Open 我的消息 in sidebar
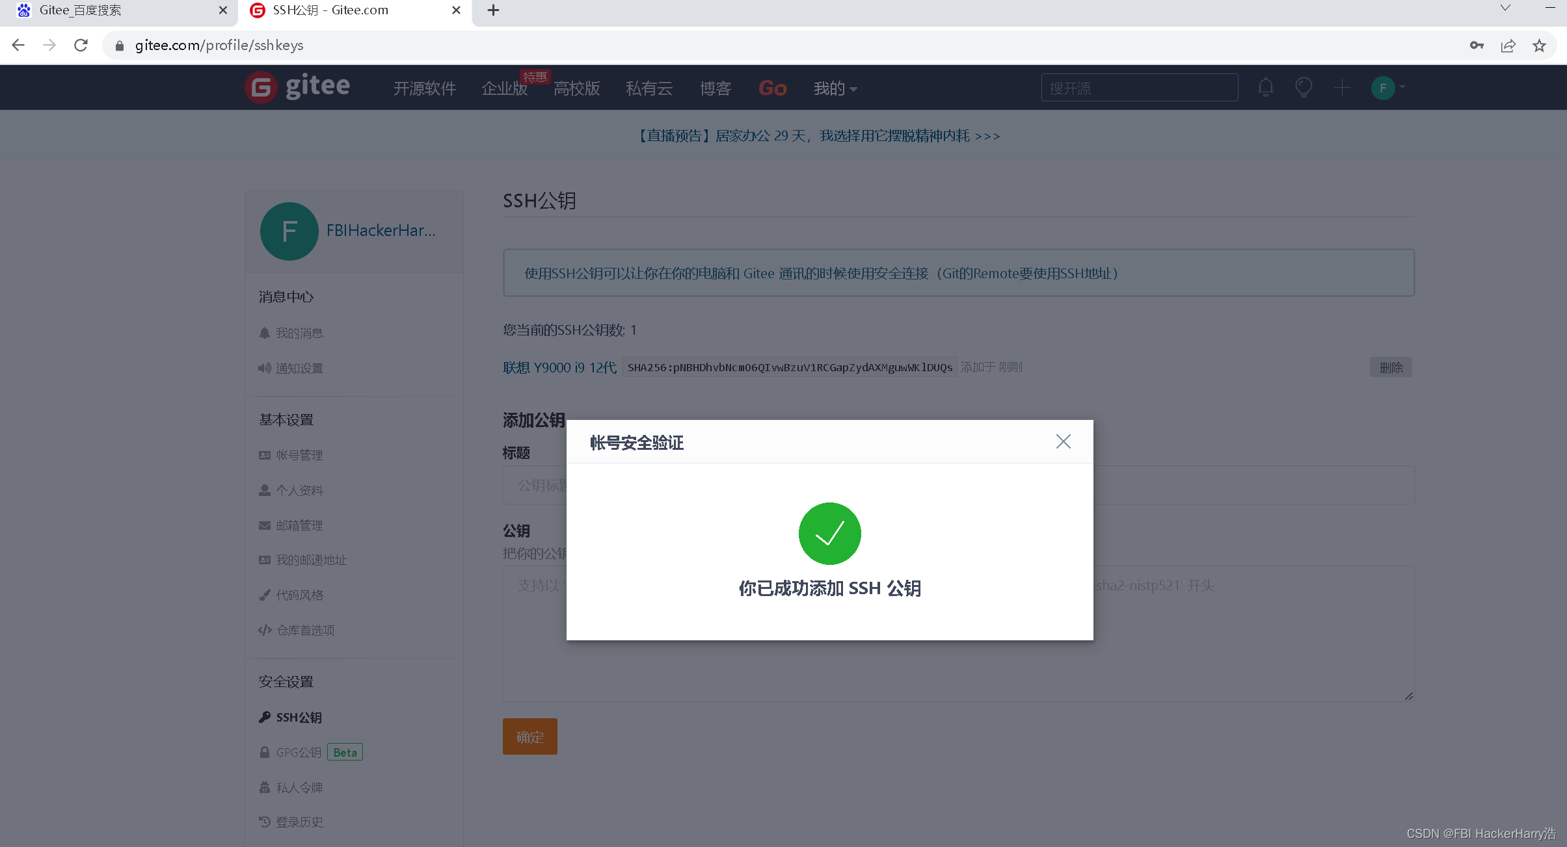Screen dimensions: 1567x847 pyautogui.click(x=291, y=333)
